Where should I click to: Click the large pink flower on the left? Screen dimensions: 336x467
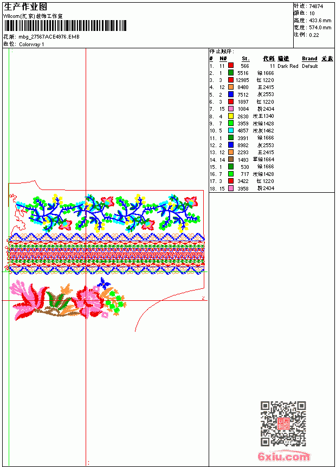[28, 299]
